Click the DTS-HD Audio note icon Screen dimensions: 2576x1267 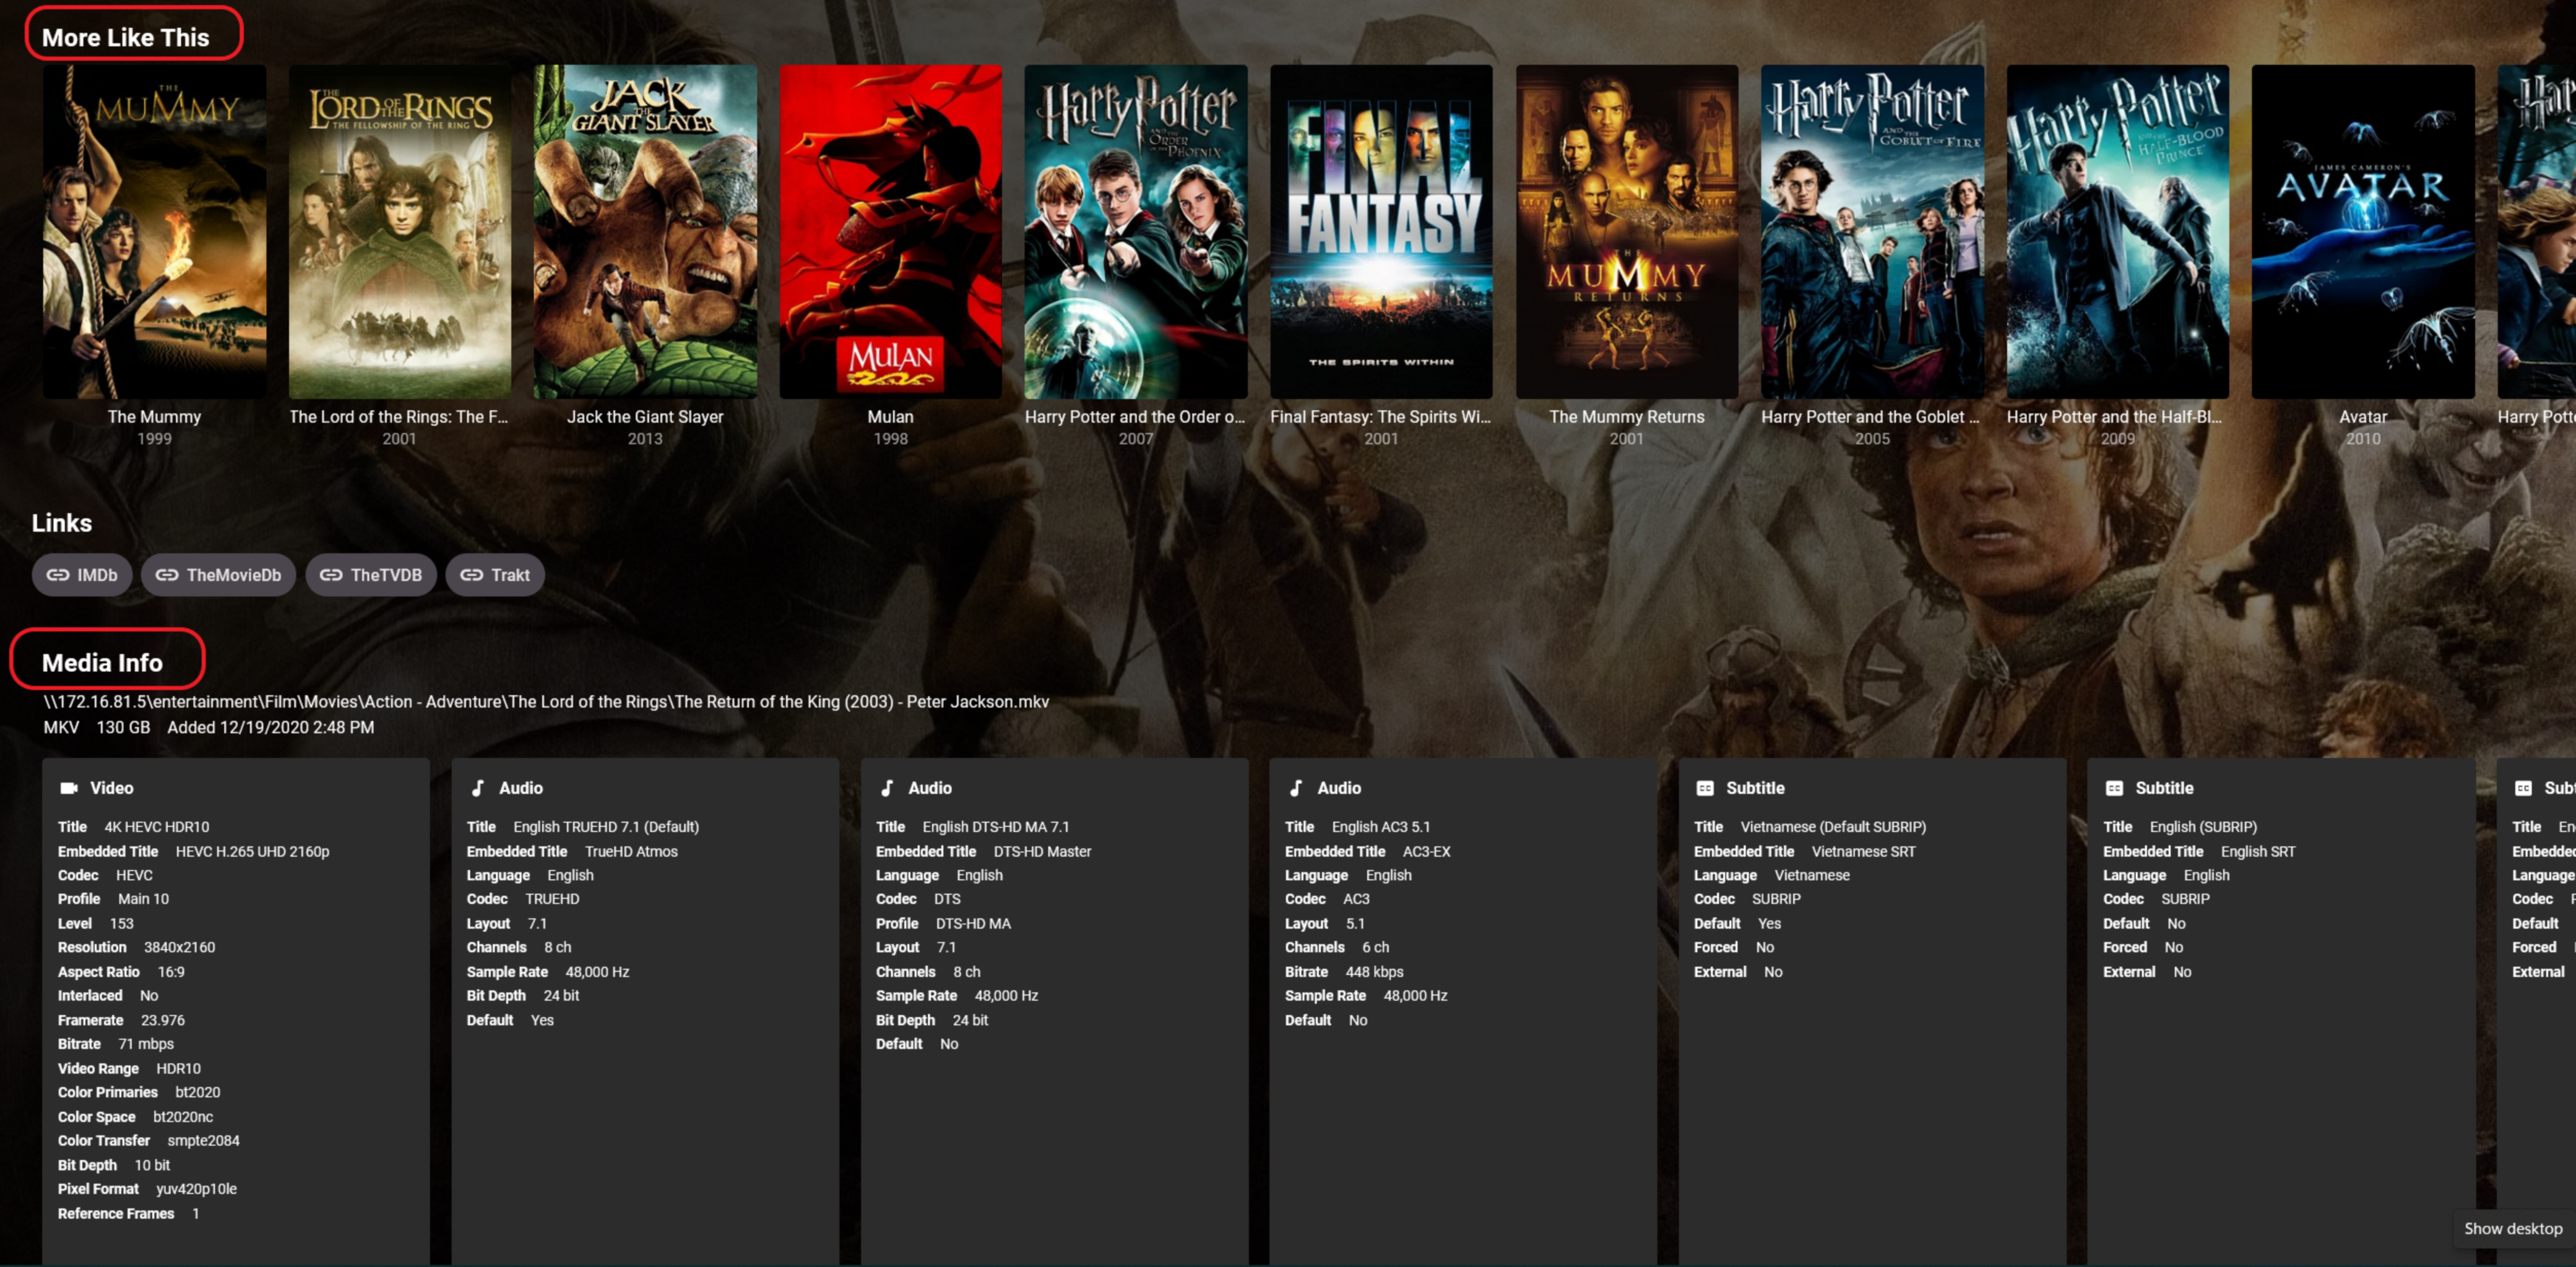(887, 788)
